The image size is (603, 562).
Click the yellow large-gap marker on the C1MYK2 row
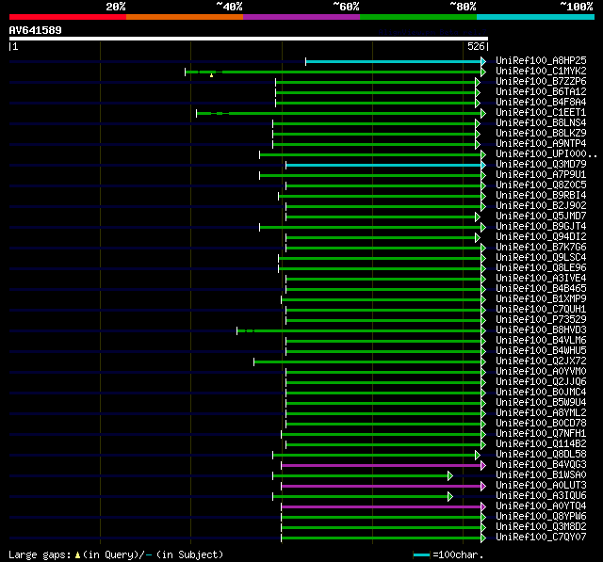[x=212, y=74]
